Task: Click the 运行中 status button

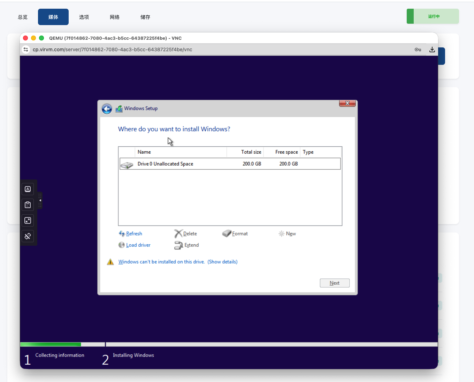Action: point(433,16)
